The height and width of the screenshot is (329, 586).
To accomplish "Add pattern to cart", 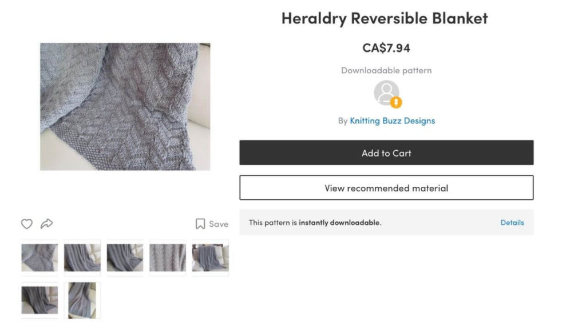I will (386, 153).
